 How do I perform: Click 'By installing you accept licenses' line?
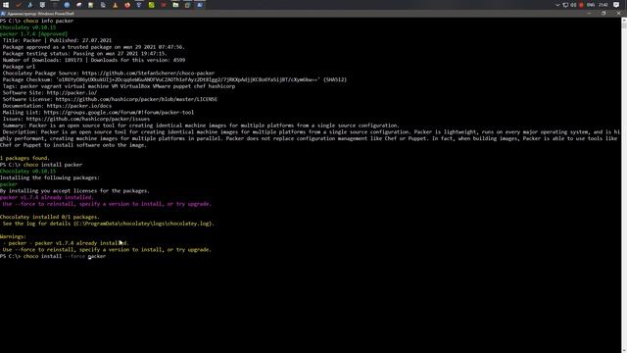tap(74, 191)
